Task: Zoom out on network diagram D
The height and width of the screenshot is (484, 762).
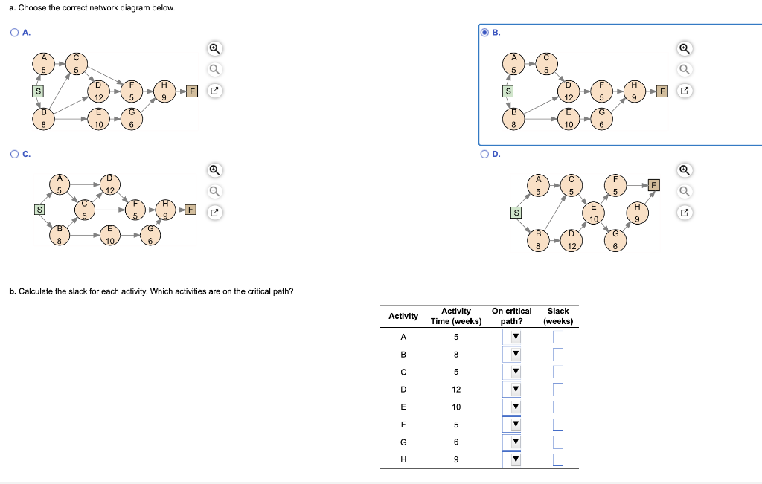Action: pyautogui.click(x=685, y=191)
